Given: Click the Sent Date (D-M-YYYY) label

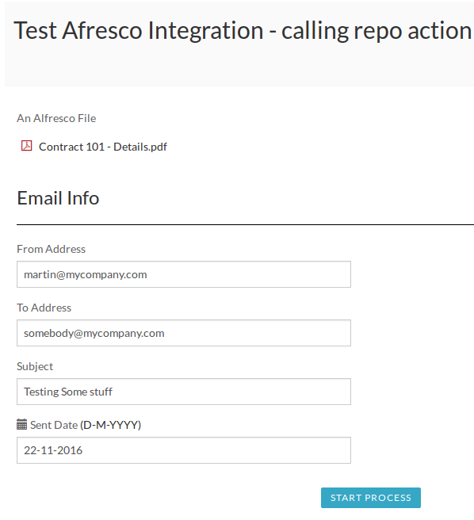Looking at the screenshot, I should (x=86, y=425).
